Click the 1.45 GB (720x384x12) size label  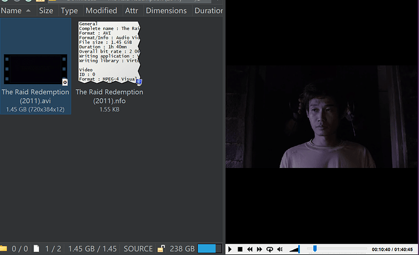(35, 110)
